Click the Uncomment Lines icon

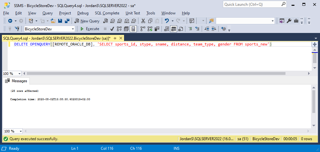click(x=197, y=29)
